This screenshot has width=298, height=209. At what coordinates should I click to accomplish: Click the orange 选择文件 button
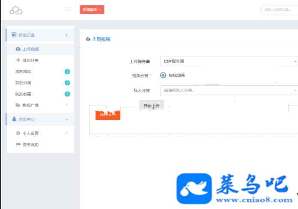(107, 115)
